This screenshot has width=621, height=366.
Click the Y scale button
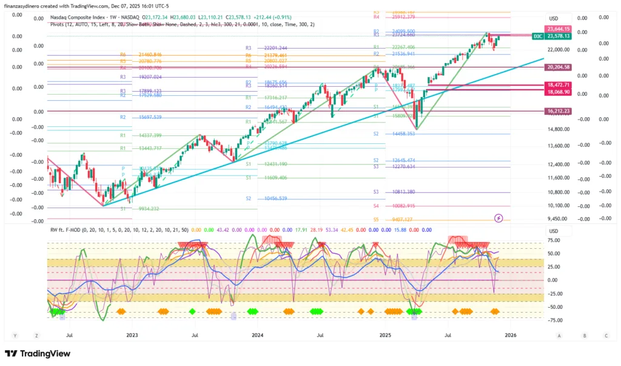[15, 335]
